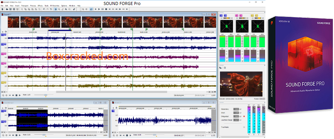Click Pause in the main transport bar

pos(102,9)
